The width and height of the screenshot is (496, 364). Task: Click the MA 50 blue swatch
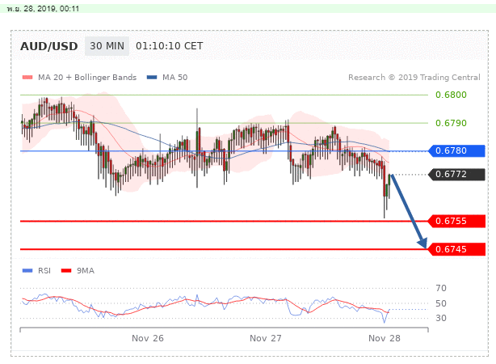point(152,78)
